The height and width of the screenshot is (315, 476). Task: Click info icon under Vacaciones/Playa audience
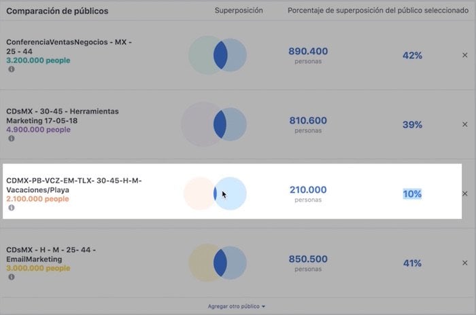click(12, 208)
